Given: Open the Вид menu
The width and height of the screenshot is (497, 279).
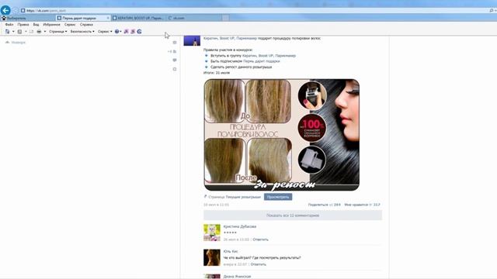Looking at the screenshot, I should click(x=36, y=24).
